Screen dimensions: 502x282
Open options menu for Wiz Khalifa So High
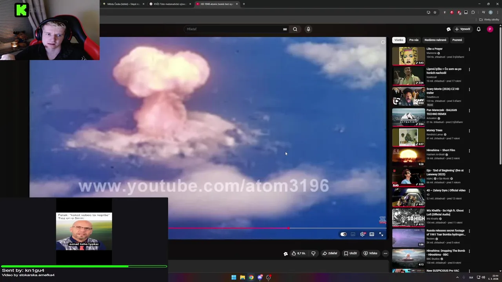[469, 211]
